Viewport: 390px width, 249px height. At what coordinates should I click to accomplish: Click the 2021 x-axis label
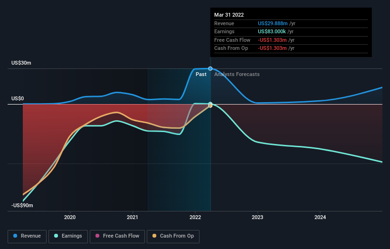click(x=133, y=217)
